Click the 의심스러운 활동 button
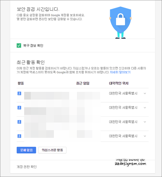Screen dimensions: 162x177 pos(52,150)
